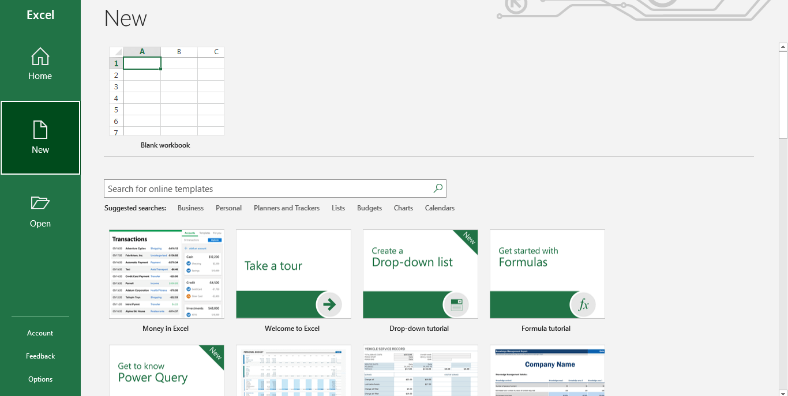Choose the Company Name report template
Screen dimensions: 788x396
pyautogui.click(x=547, y=370)
